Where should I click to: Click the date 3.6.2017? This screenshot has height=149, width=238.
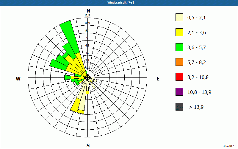(228, 146)
